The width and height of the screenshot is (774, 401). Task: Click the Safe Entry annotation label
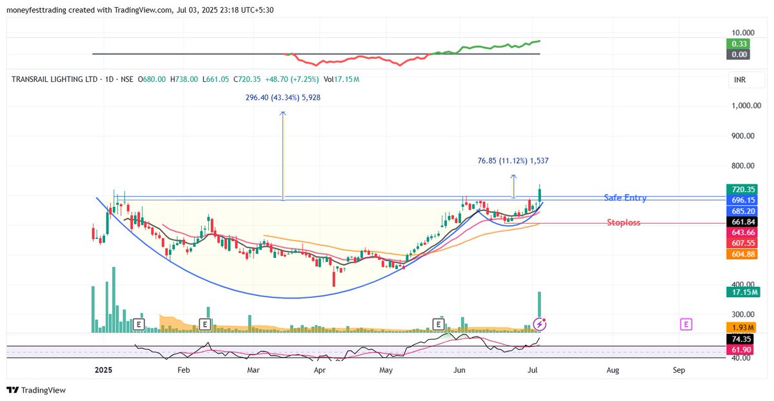point(625,198)
